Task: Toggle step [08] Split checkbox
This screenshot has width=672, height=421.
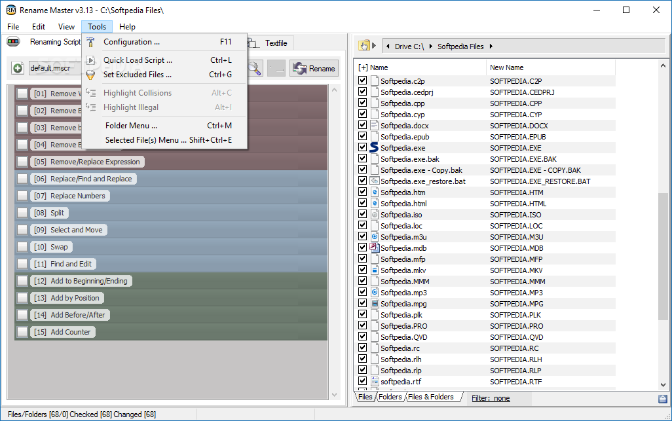Action: [22, 213]
